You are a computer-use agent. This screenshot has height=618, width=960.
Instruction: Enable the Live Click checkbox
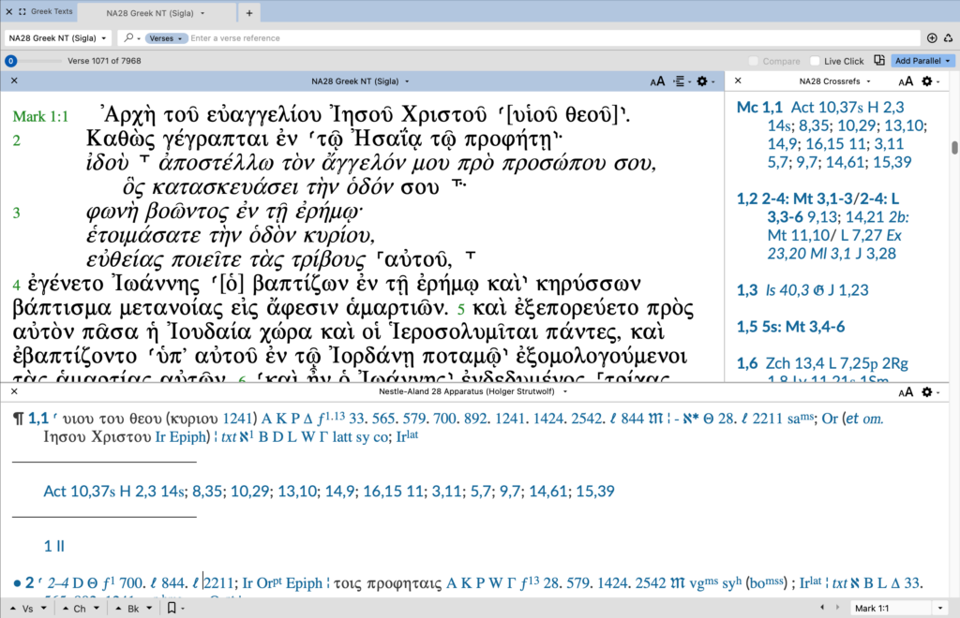click(x=815, y=61)
